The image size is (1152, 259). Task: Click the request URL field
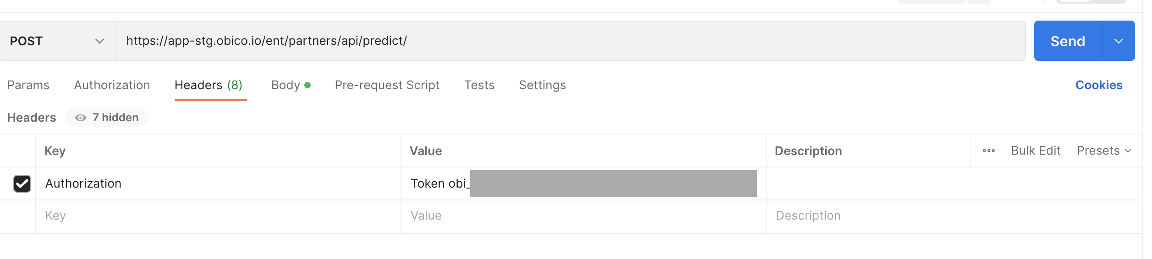pos(570,41)
